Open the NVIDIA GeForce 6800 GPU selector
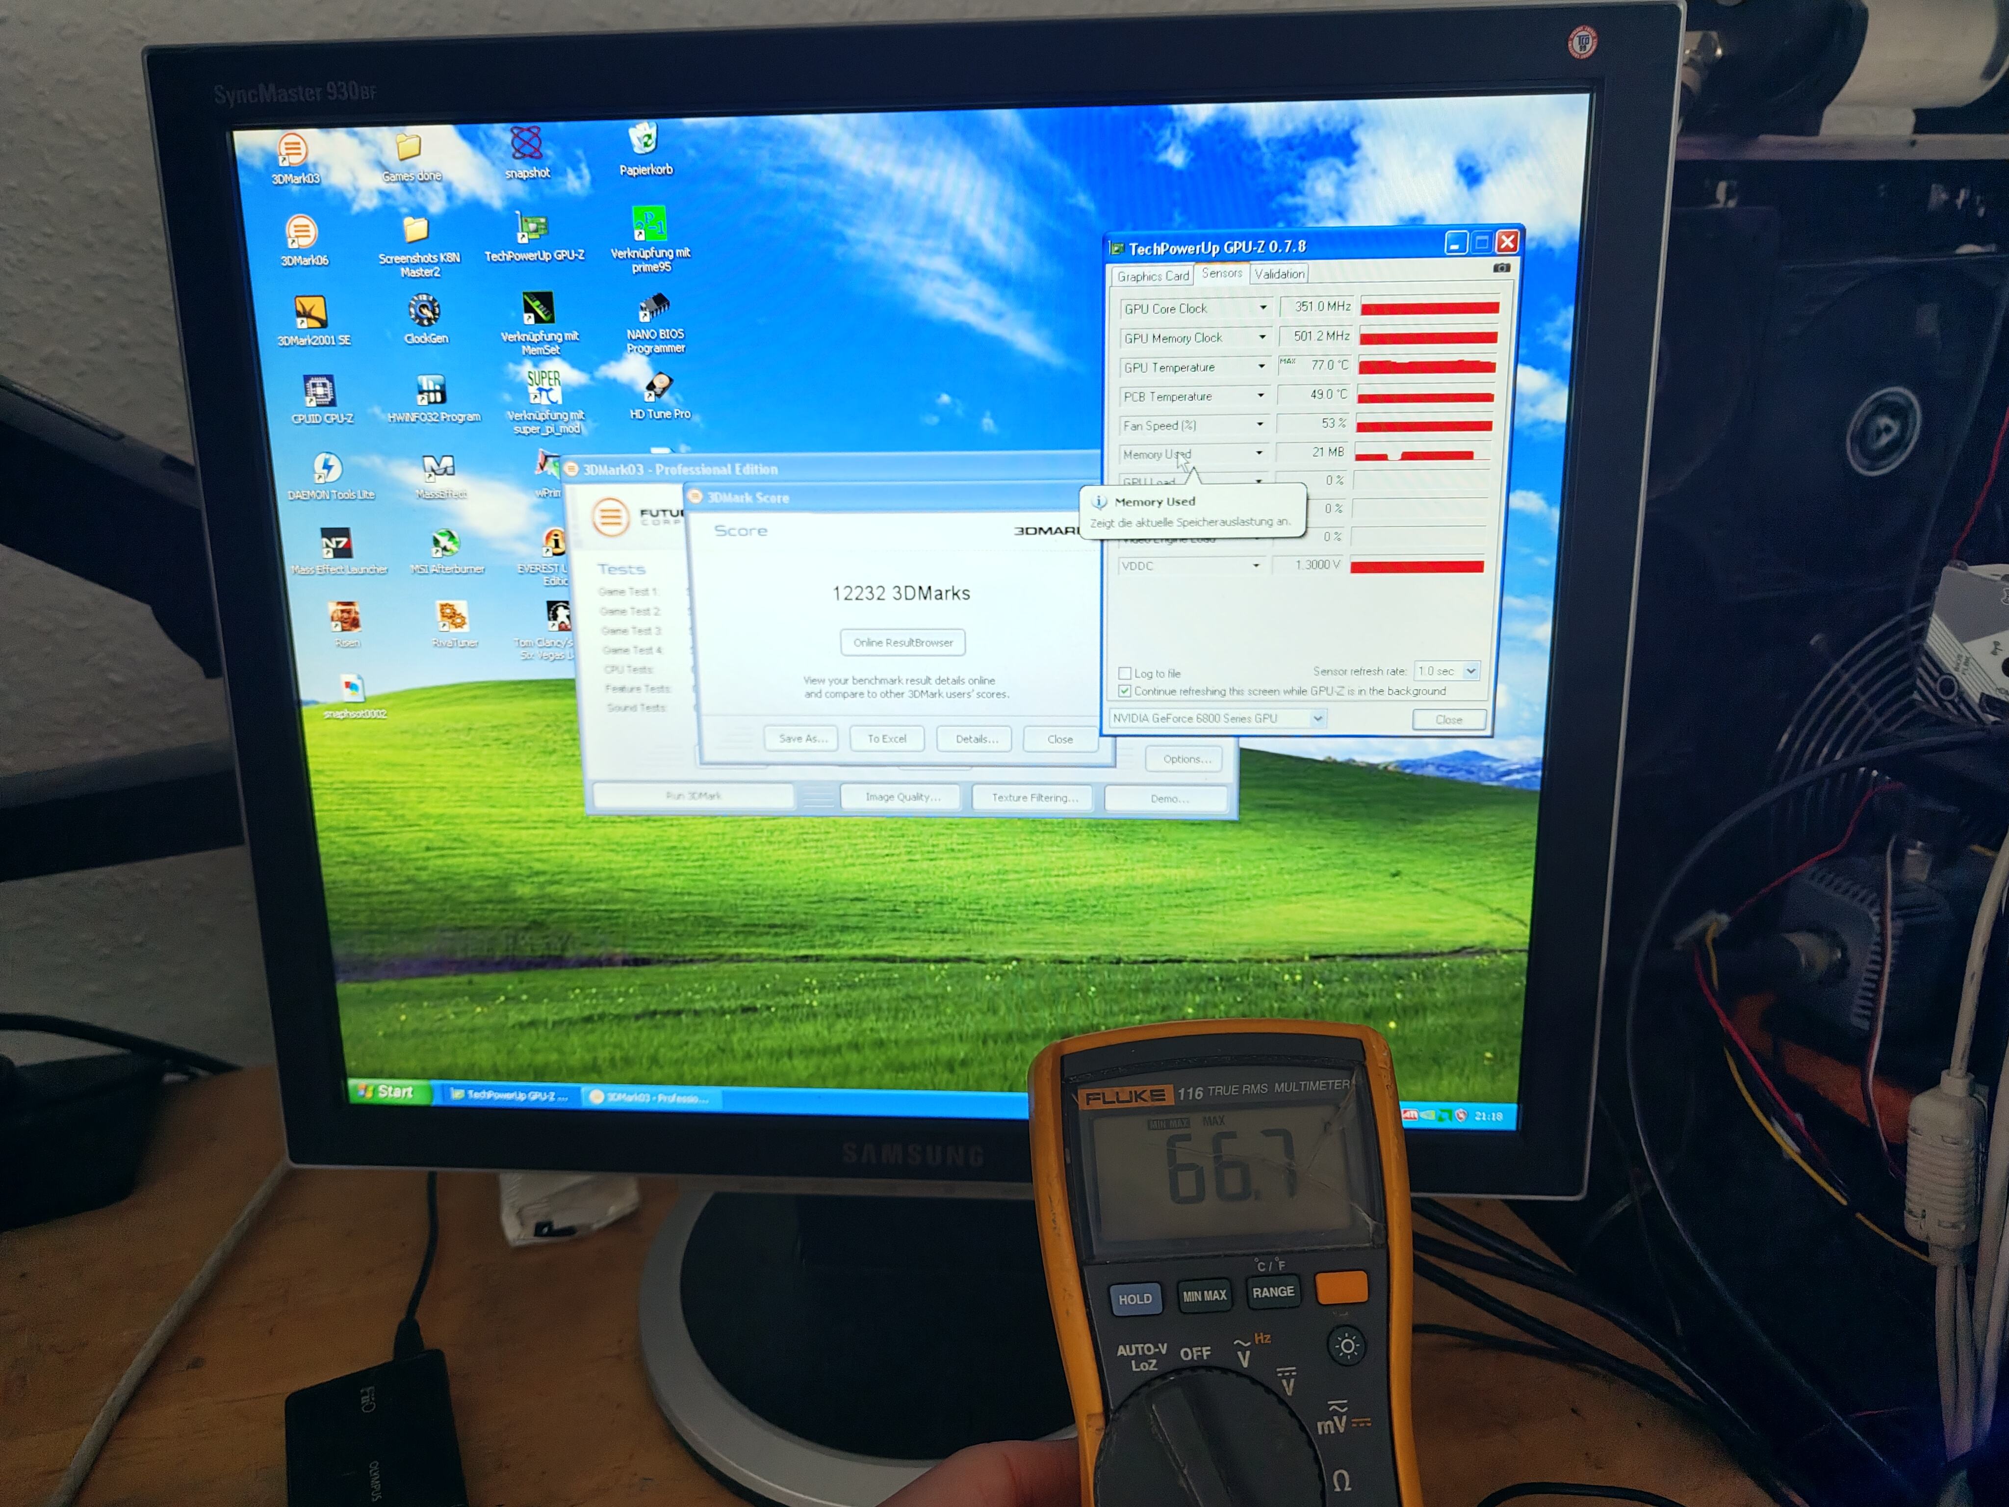The image size is (2009, 1507). click(x=1317, y=719)
